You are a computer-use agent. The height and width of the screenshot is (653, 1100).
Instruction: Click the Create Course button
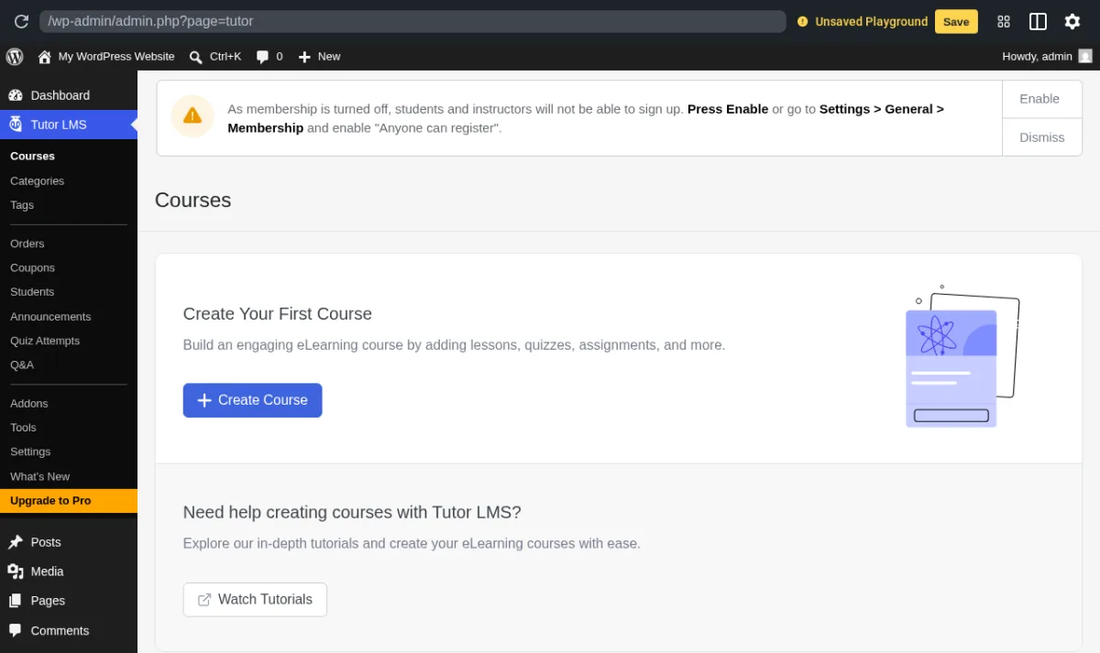point(252,400)
